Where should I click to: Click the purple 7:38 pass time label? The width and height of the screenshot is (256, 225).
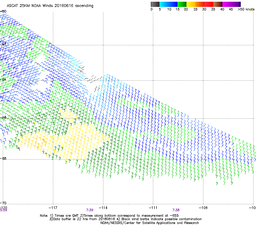[x=176, y=210]
